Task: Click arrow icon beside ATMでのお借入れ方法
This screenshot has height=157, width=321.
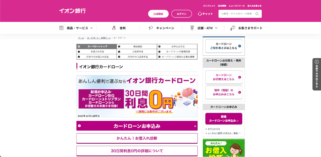Action: (x=79, y=57)
